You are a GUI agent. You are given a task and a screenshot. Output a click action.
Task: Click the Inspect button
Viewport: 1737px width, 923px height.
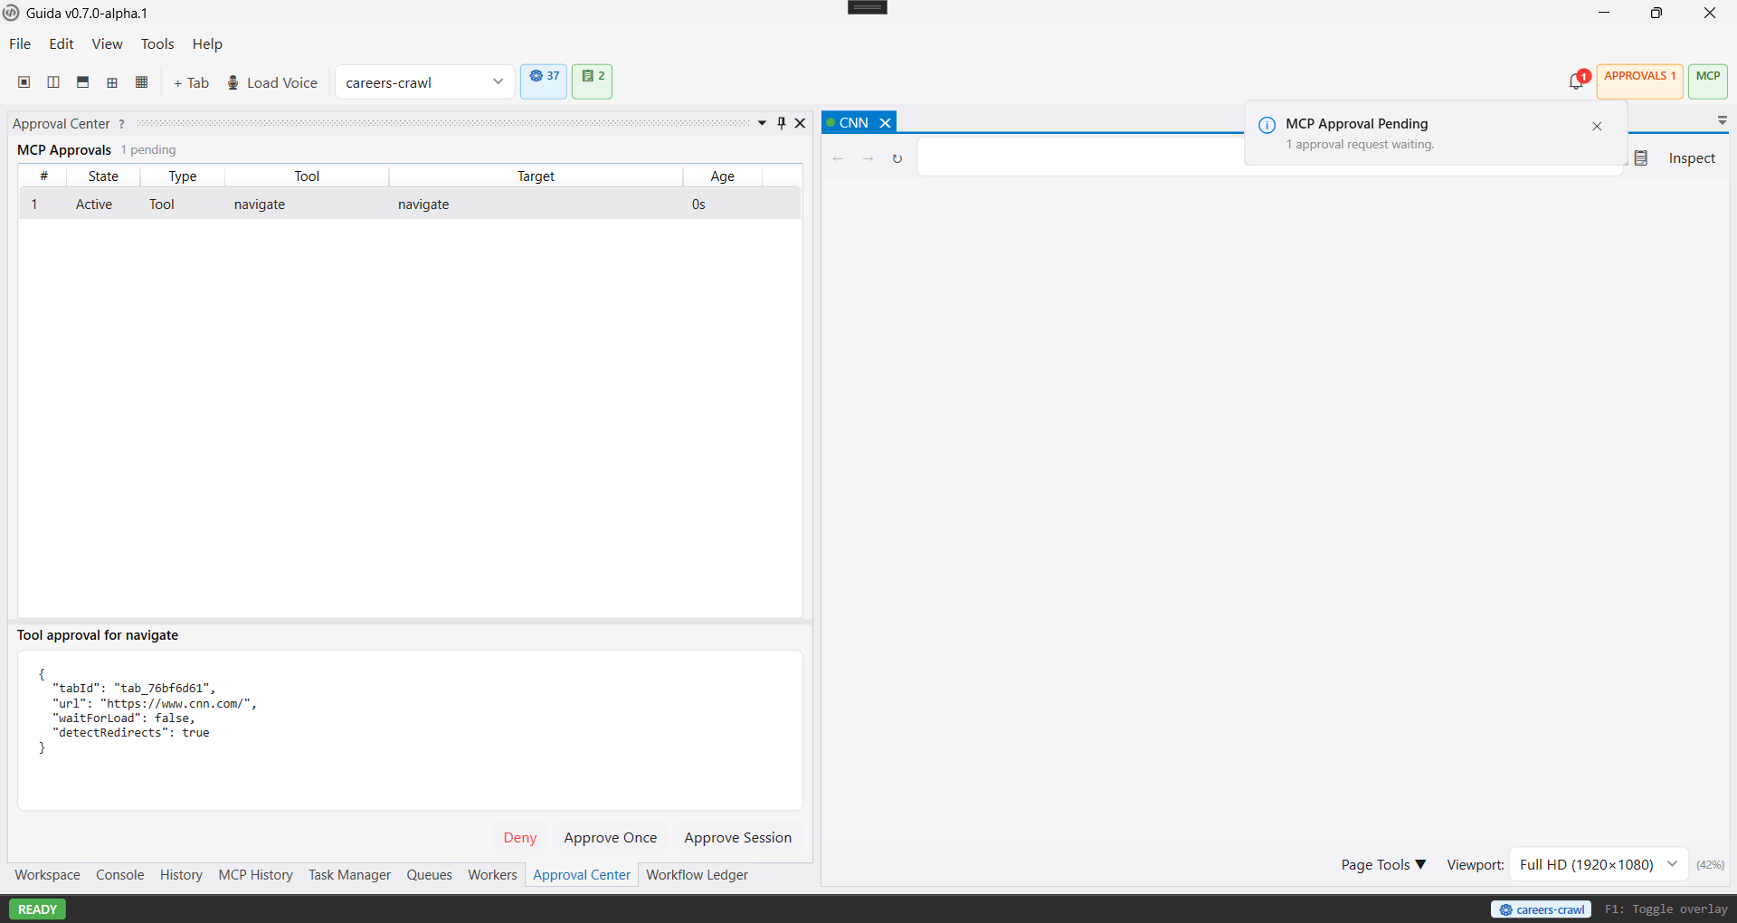(1692, 157)
